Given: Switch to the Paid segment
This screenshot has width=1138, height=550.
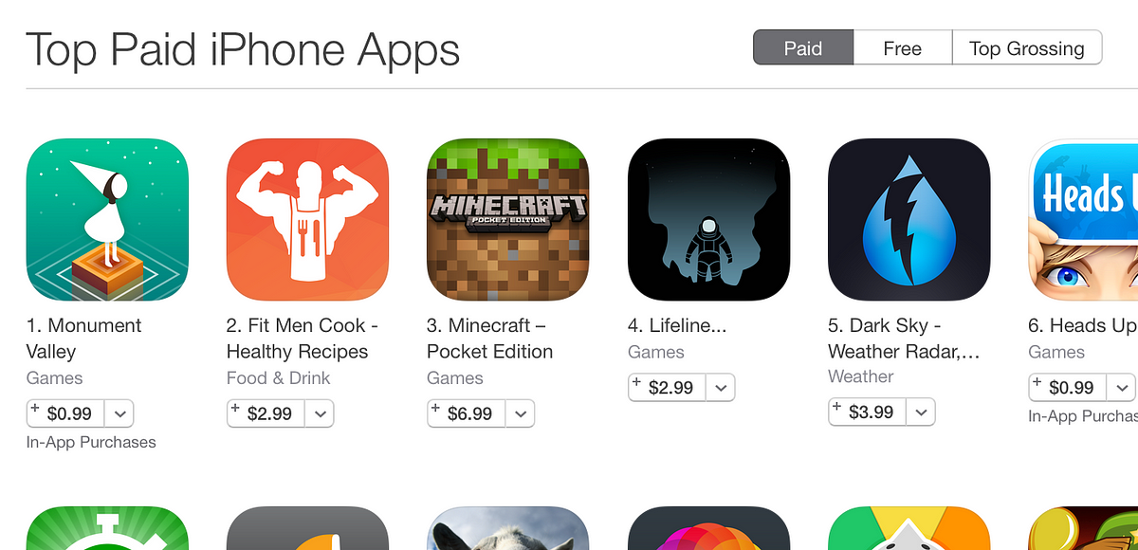Looking at the screenshot, I should 803,48.
